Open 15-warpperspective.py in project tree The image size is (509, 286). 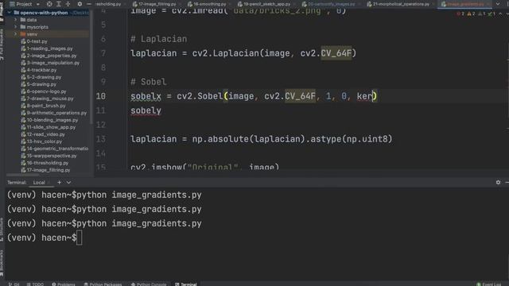[52, 156]
